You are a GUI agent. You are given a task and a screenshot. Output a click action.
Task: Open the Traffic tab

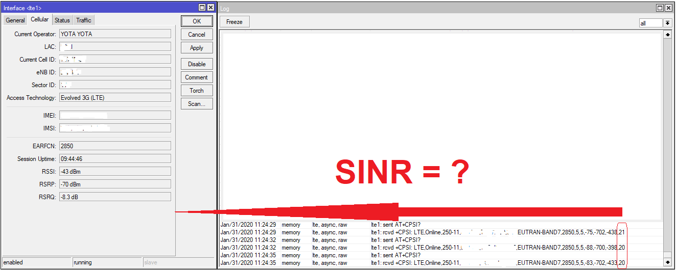click(84, 20)
